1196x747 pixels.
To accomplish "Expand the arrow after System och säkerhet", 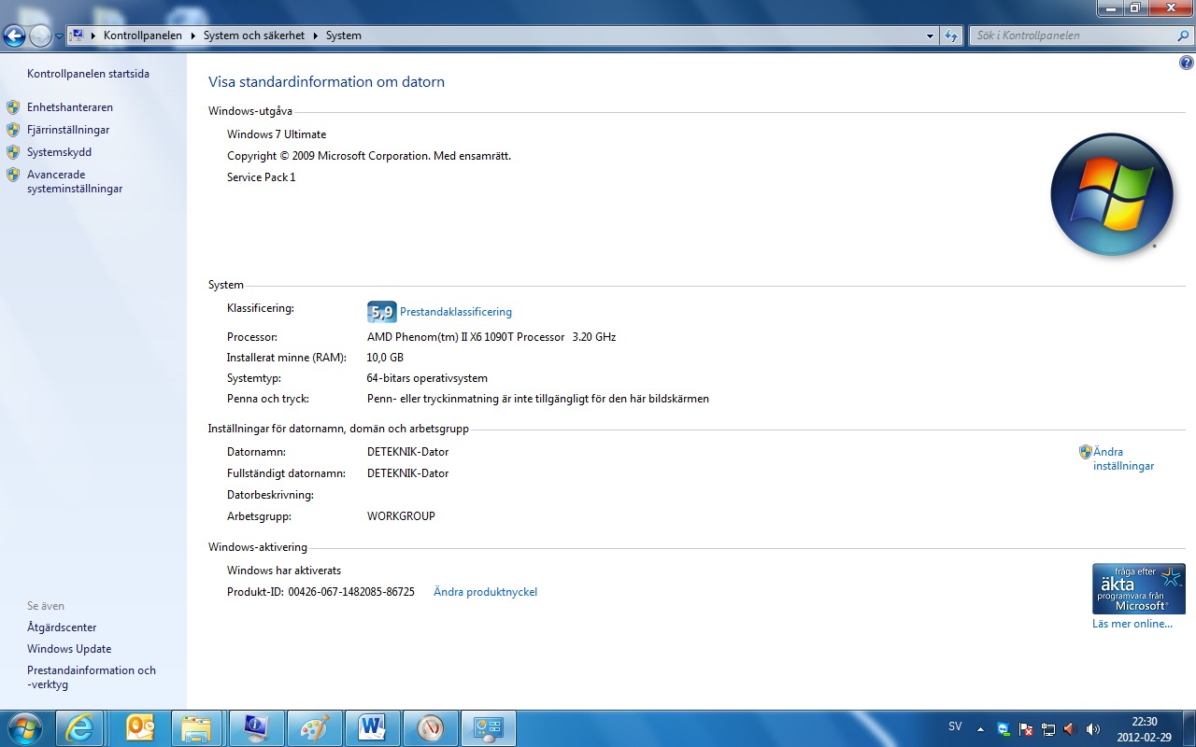I will click(316, 35).
